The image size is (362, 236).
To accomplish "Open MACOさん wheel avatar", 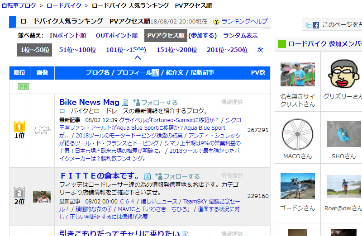I will [298, 134].
